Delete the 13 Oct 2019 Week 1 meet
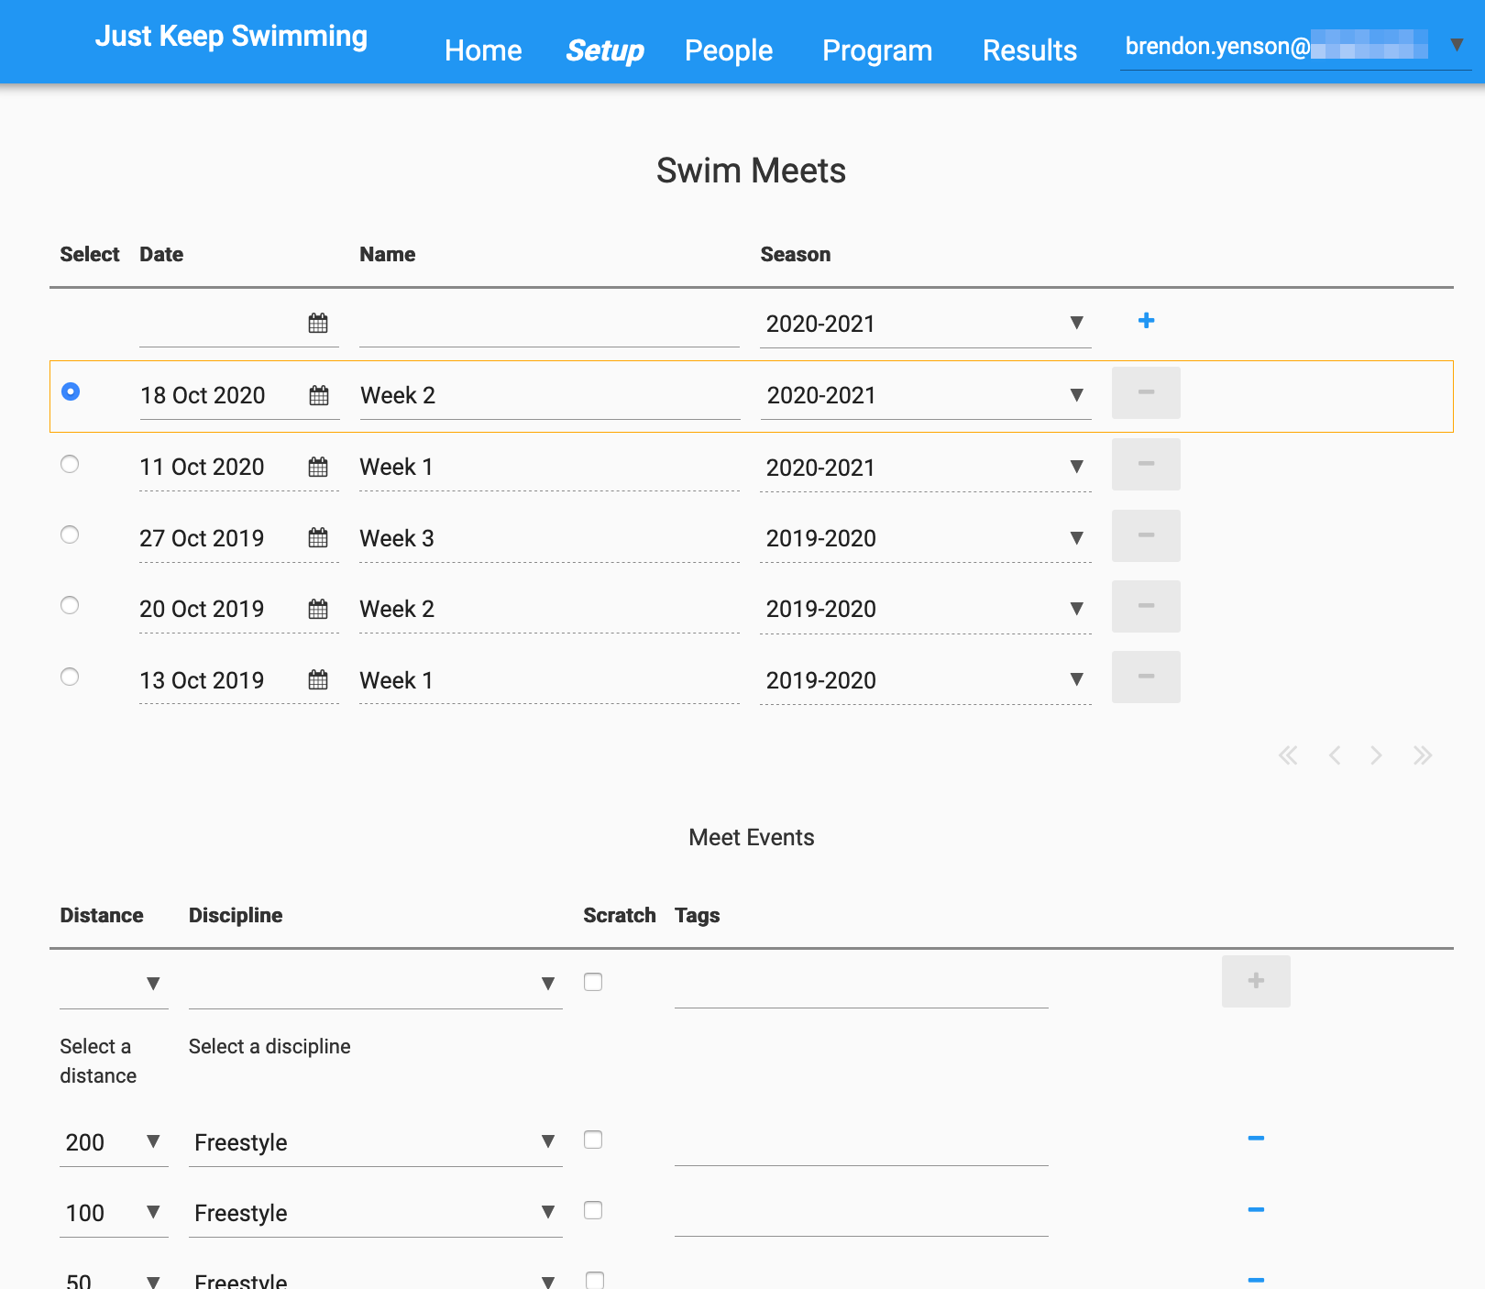1485x1289 pixels. tap(1146, 677)
